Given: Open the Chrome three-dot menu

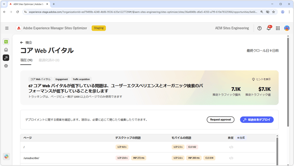Looking at the screenshot, I should coord(289,12).
